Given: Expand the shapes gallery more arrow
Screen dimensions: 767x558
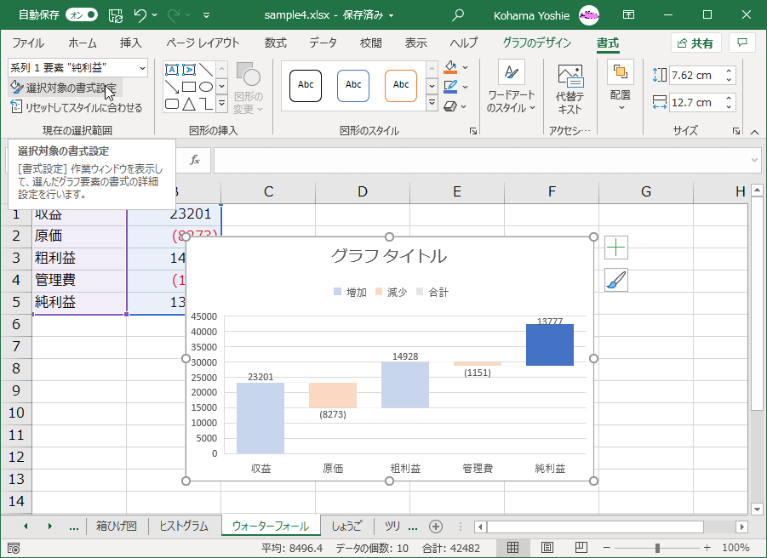Looking at the screenshot, I should pyautogui.click(x=221, y=103).
